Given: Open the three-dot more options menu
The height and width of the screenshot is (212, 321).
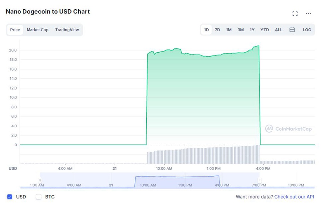Looking at the screenshot, I should pos(308,14).
